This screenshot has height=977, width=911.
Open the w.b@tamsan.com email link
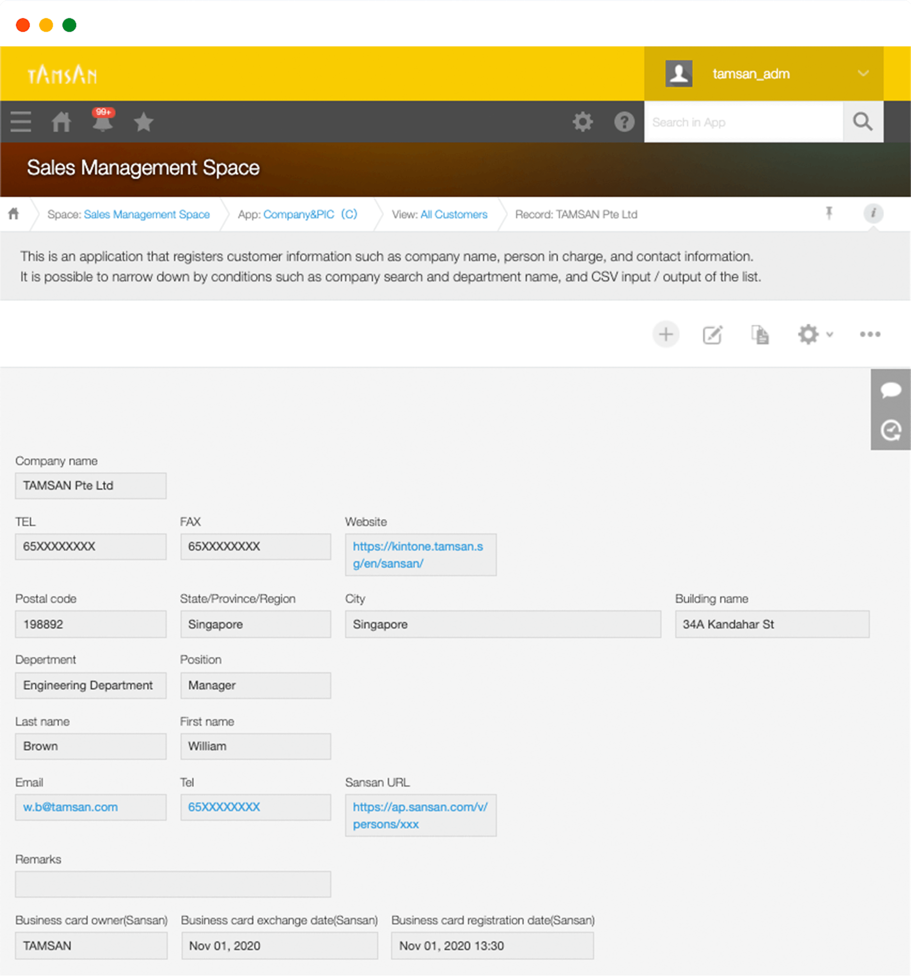click(70, 807)
